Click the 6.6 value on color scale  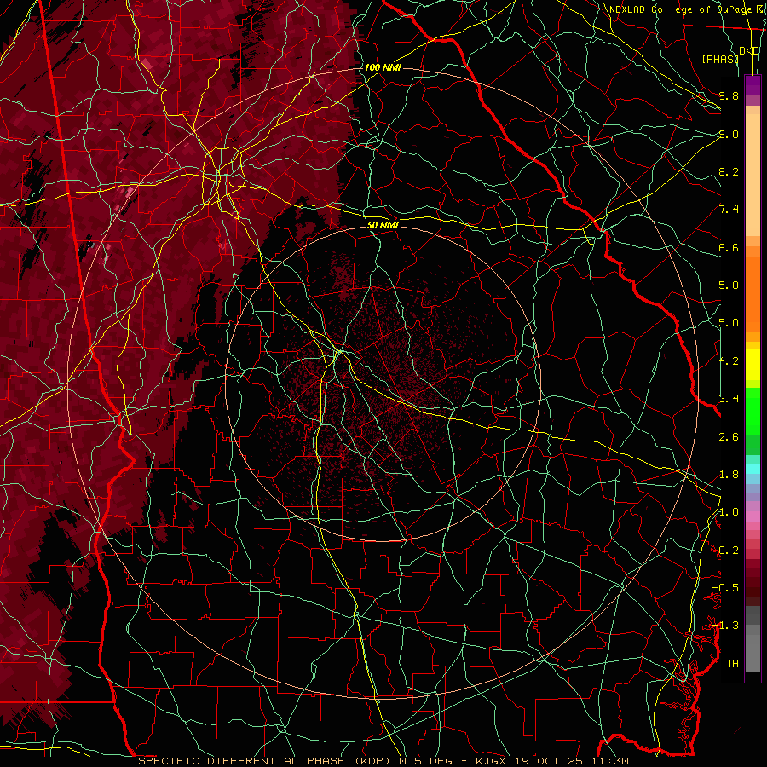pyautogui.click(x=729, y=247)
